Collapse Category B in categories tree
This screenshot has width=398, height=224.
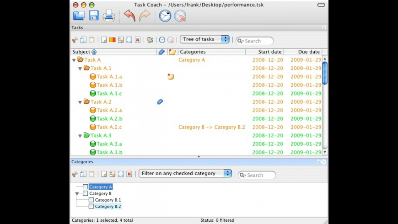[77, 194]
